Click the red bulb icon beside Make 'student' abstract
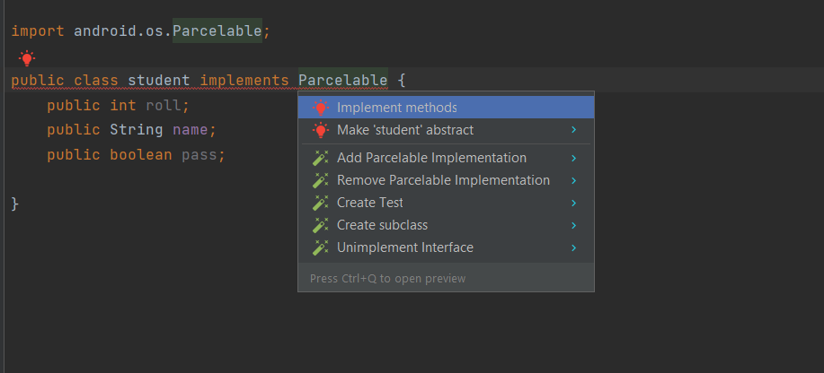This screenshot has height=373, width=824. coord(321,130)
